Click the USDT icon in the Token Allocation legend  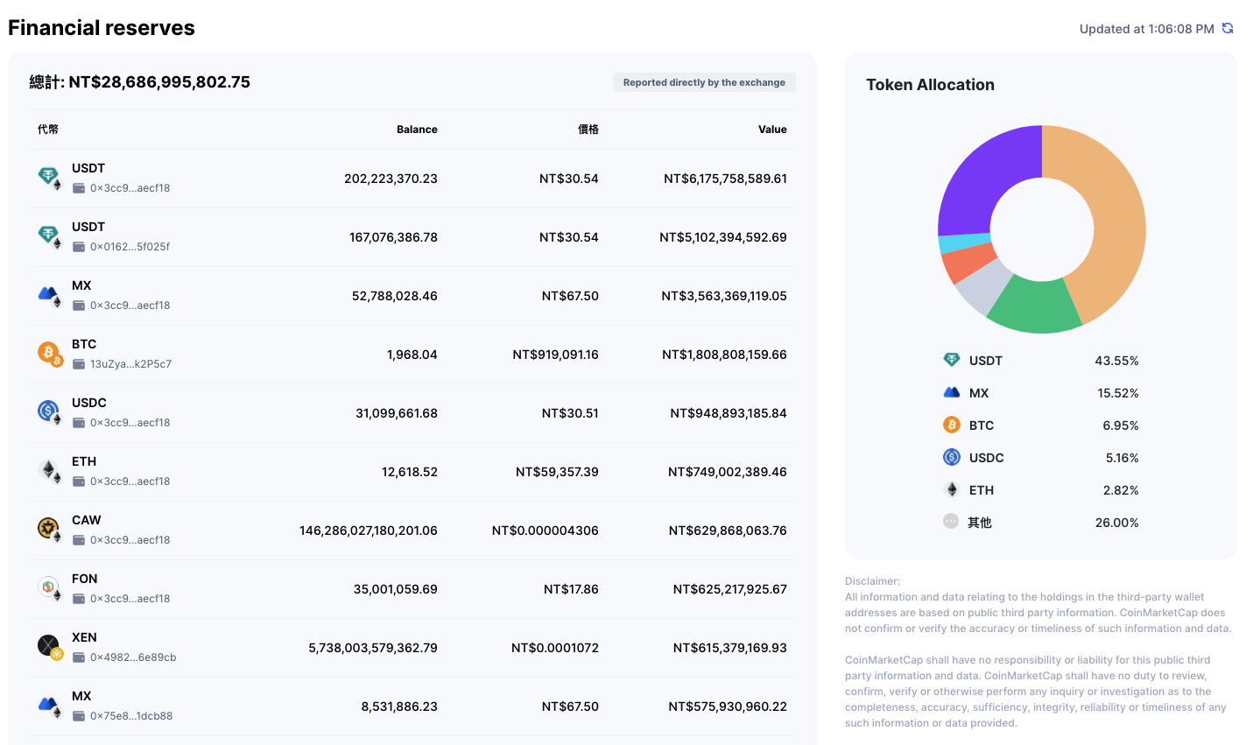click(x=951, y=360)
